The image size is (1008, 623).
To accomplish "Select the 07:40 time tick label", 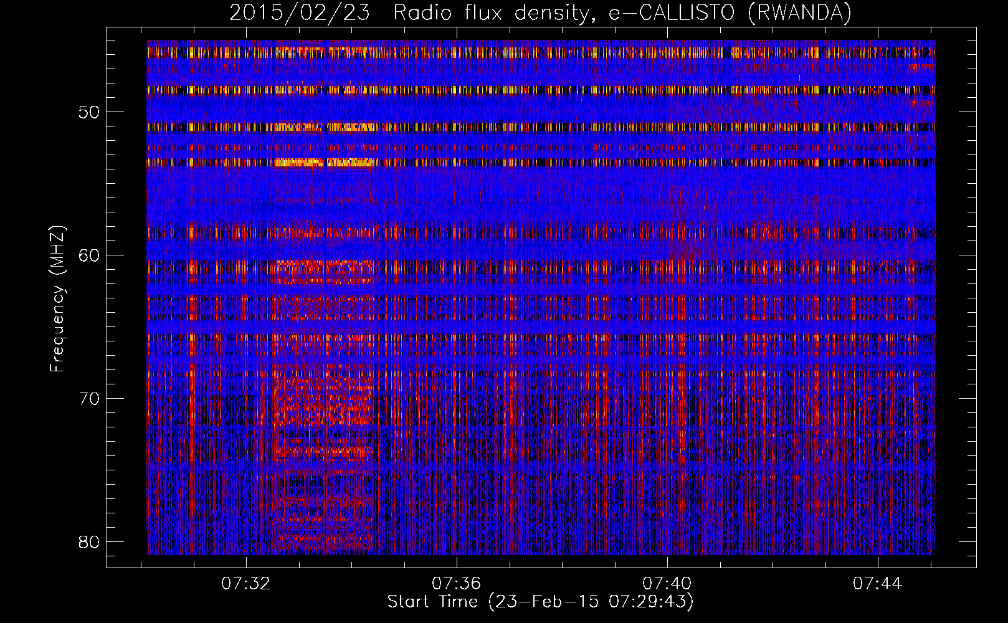I will pos(667,584).
